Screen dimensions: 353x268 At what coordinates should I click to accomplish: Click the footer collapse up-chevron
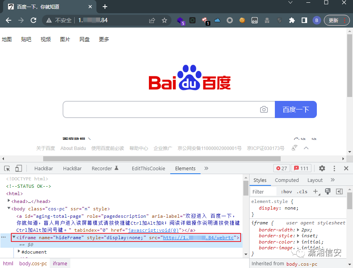pyautogui.click(x=306, y=148)
